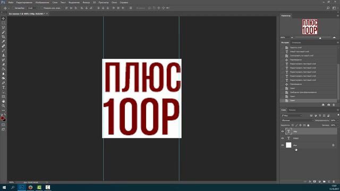340x191 pixels.
Task: Open the Фильтр menu
Action: tap(86, 2)
